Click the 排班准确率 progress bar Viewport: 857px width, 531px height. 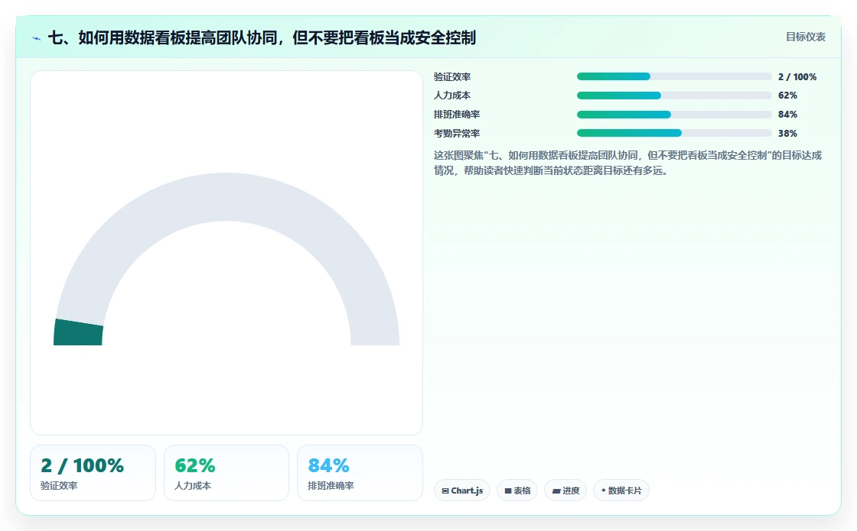click(x=674, y=115)
